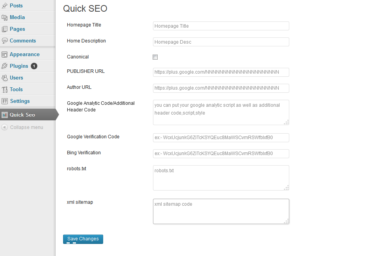Click the Settings sliders icon

[4, 101]
